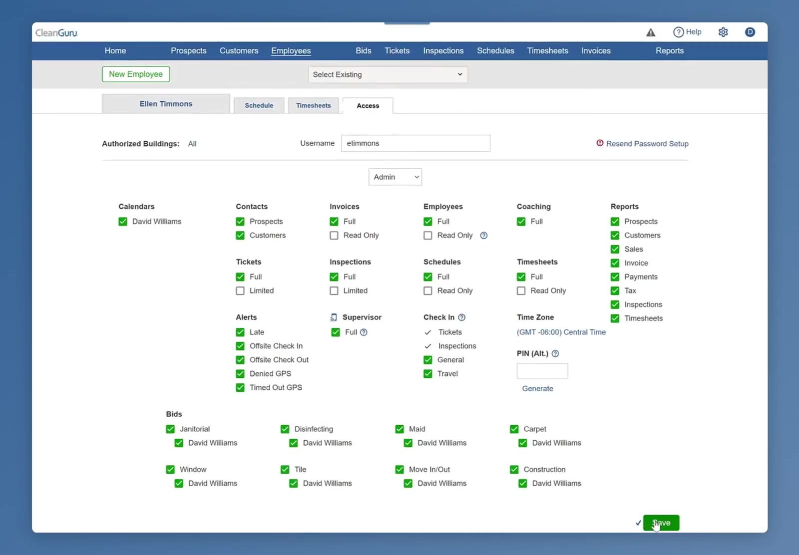Open the alerts warning triangle icon
799x555 pixels.
coord(651,32)
